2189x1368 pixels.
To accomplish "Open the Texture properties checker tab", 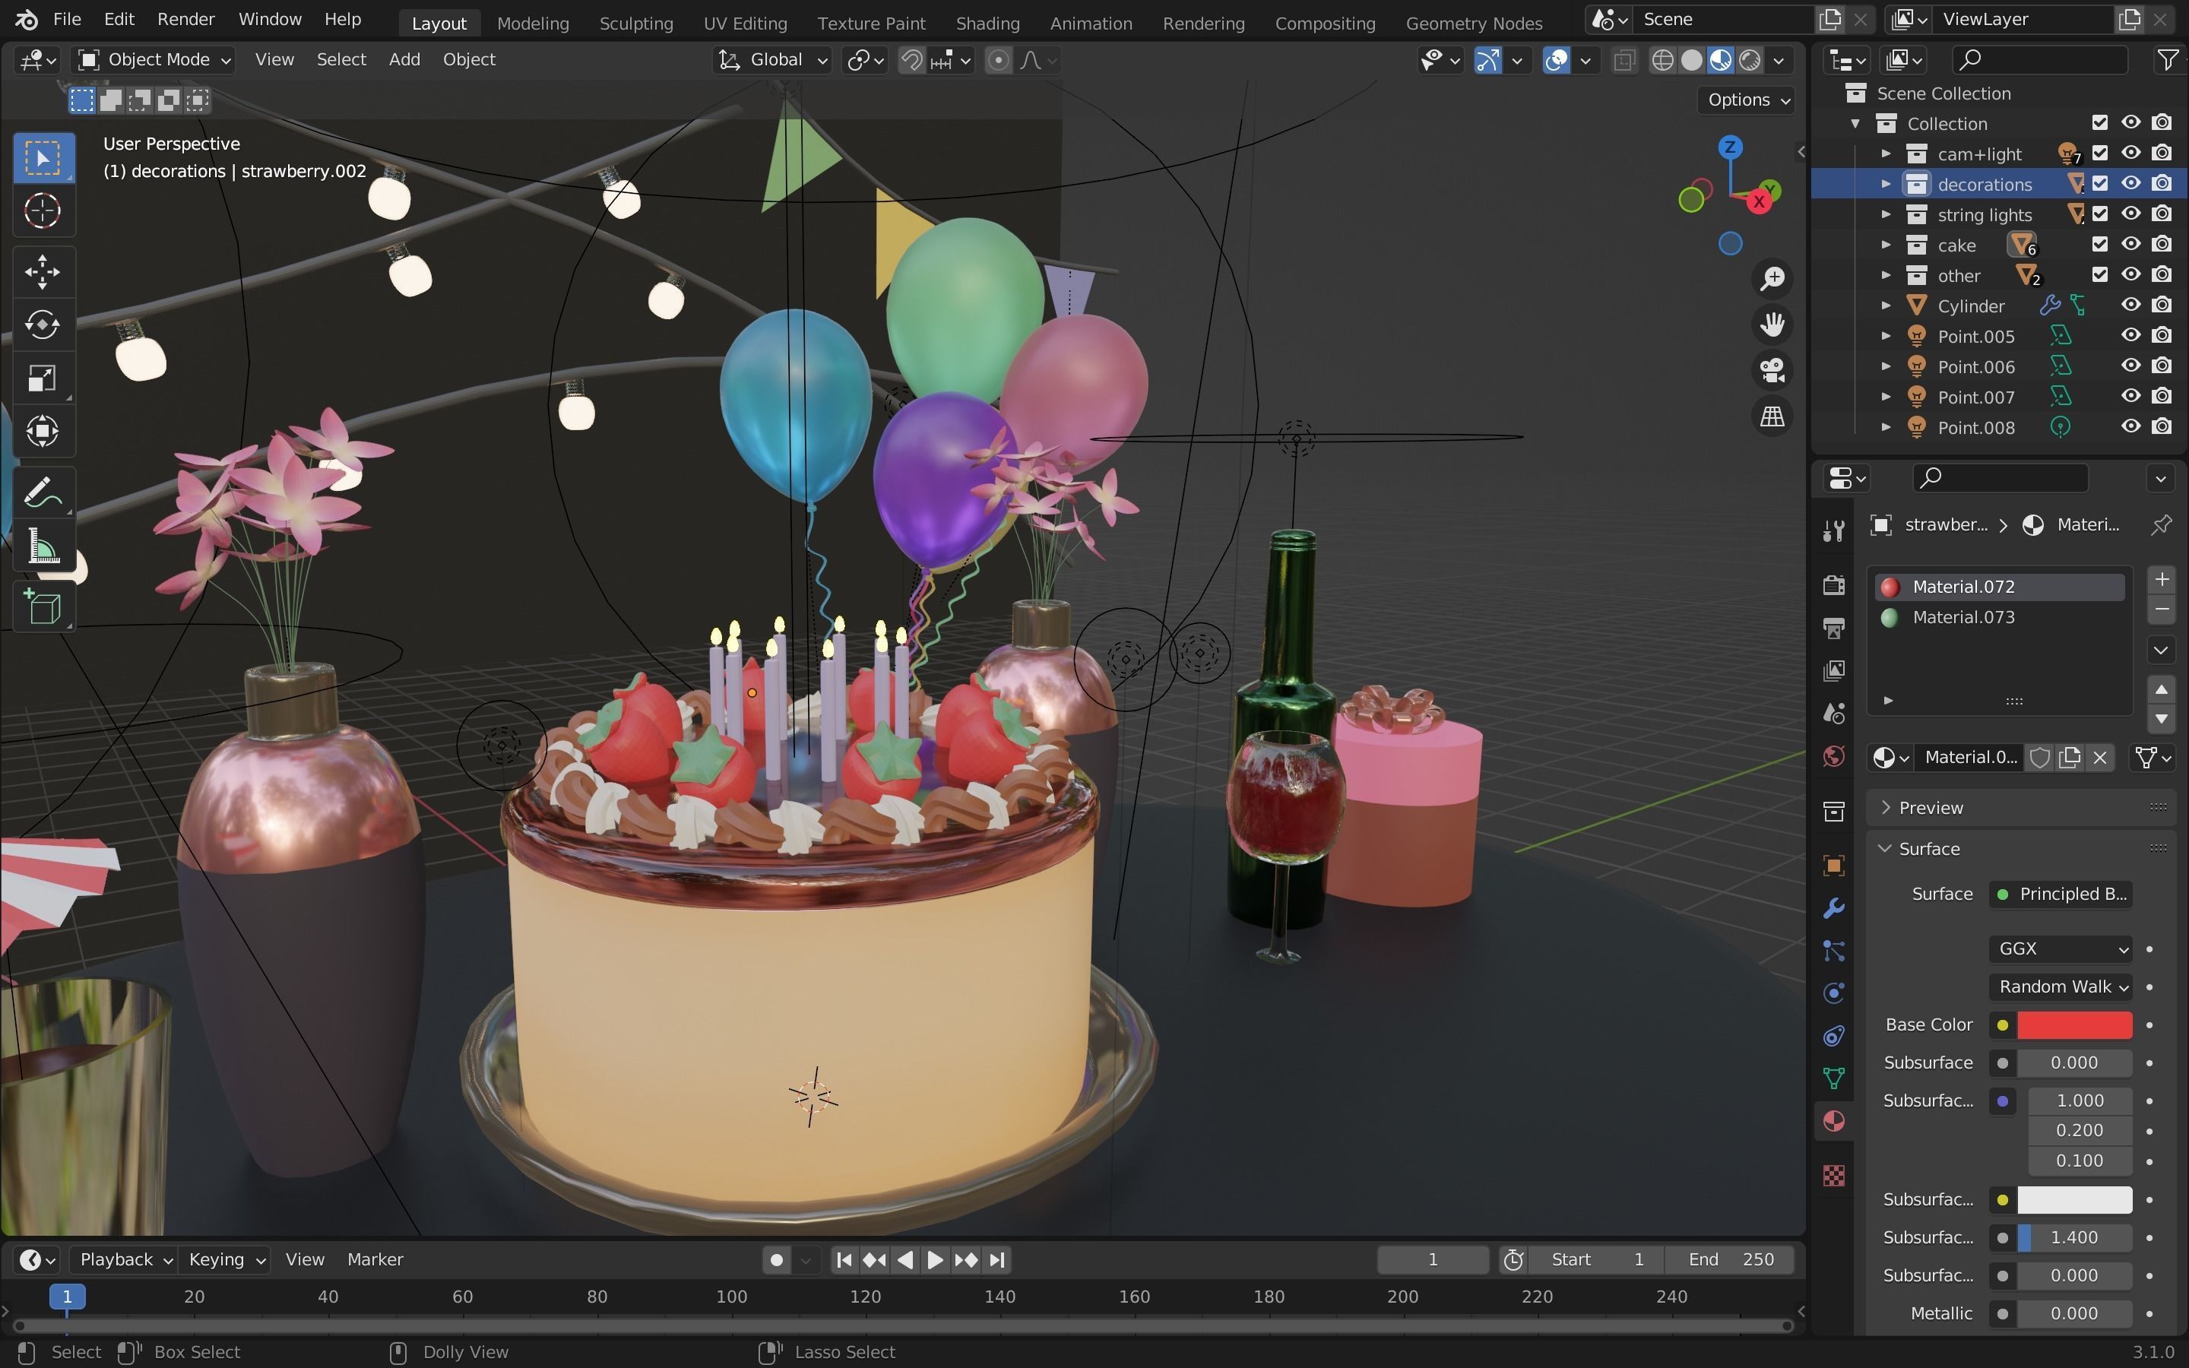I will (x=1833, y=1175).
